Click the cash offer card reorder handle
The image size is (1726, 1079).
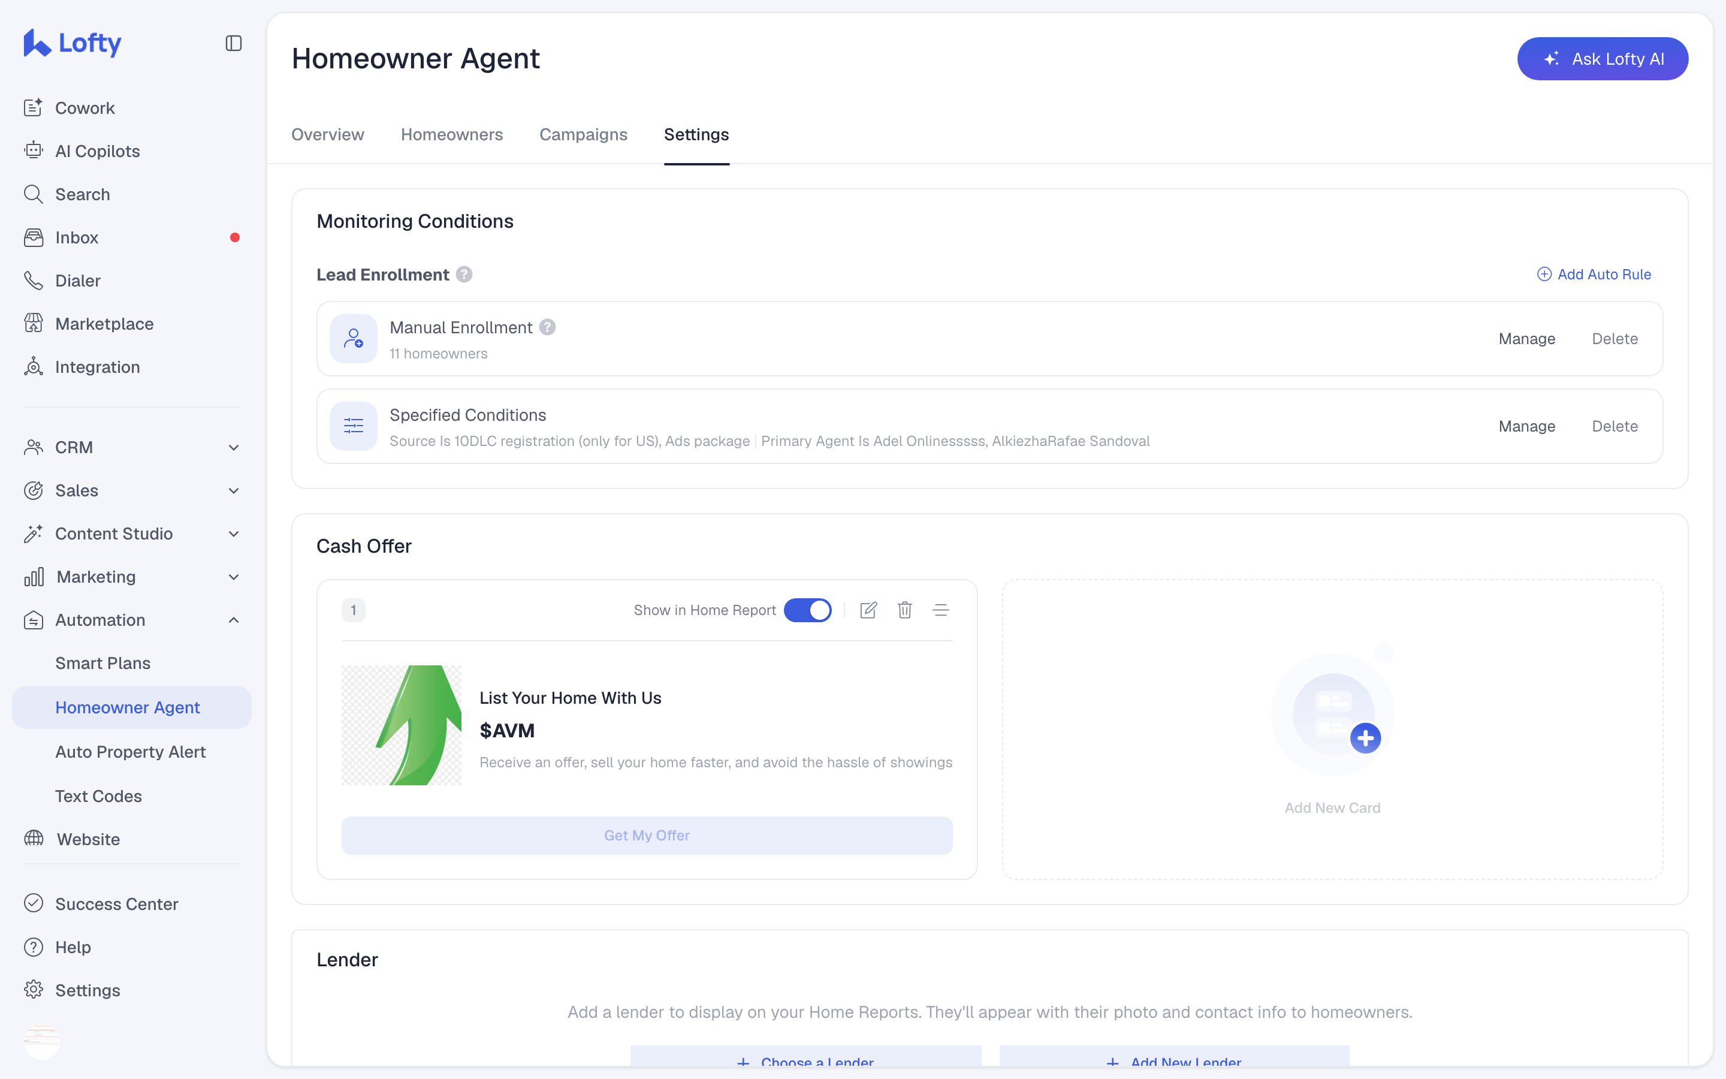(x=941, y=610)
